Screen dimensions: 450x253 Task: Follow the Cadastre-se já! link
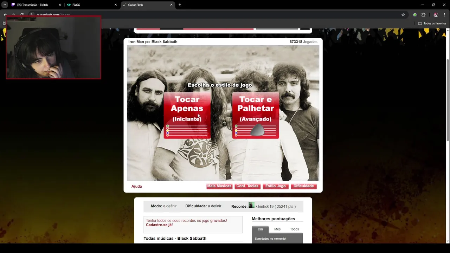[x=159, y=225]
